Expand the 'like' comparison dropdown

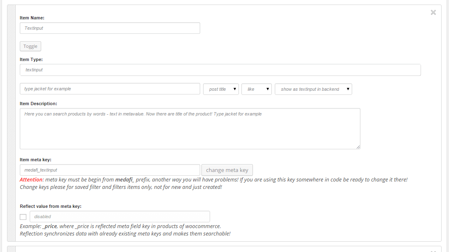pos(256,89)
